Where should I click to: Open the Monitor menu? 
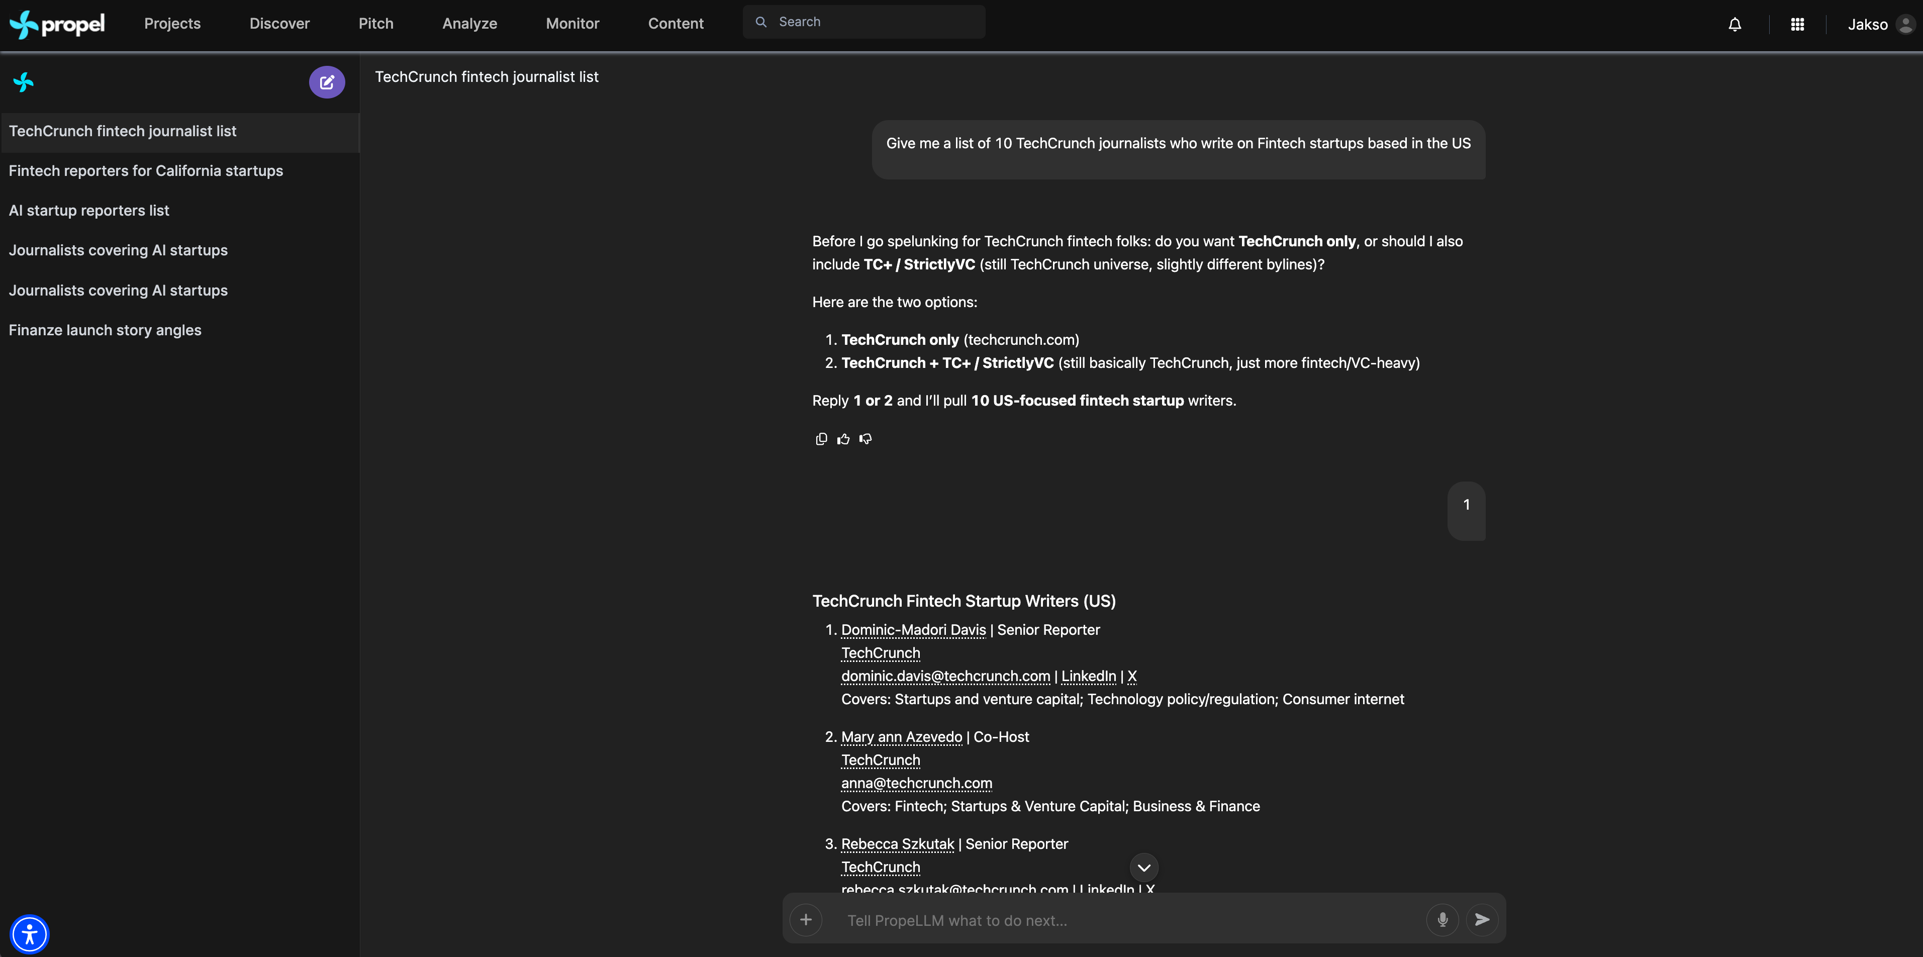click(x=572, y=23)
